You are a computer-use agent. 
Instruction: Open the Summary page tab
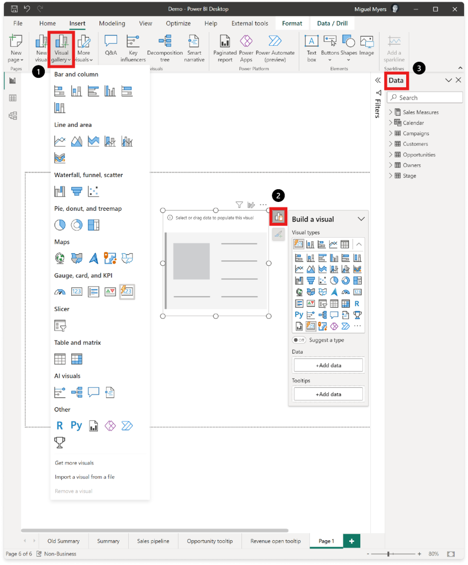(x=108, y=541)
